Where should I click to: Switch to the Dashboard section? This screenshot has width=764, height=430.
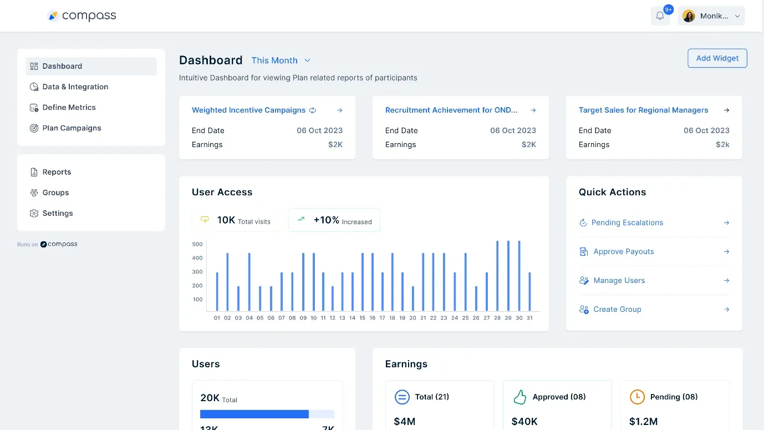[x=62, y=66]
